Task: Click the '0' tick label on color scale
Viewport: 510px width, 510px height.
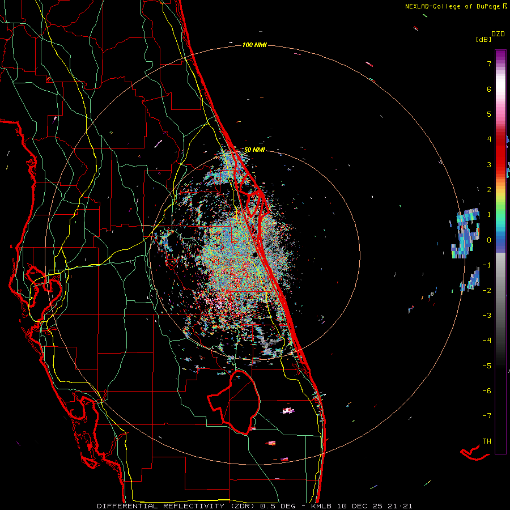Action: click(489, 240)
